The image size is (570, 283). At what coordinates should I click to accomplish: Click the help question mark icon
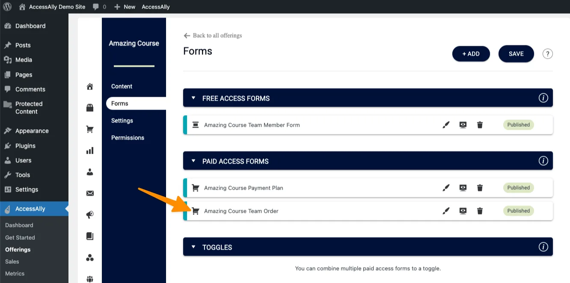pyautogui.click(x=547, y=54)
